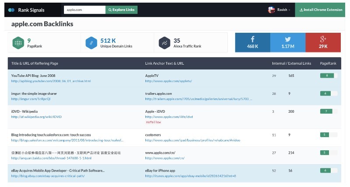The image size is (350, 187).
Task: Click the 'customers' anchor text
Action: click(x=153, y=135)
